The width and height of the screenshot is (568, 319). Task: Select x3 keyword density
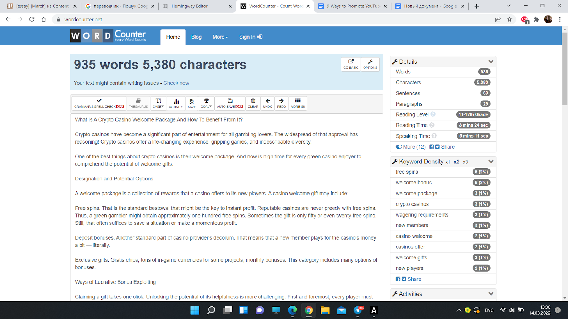click(465, 162)
